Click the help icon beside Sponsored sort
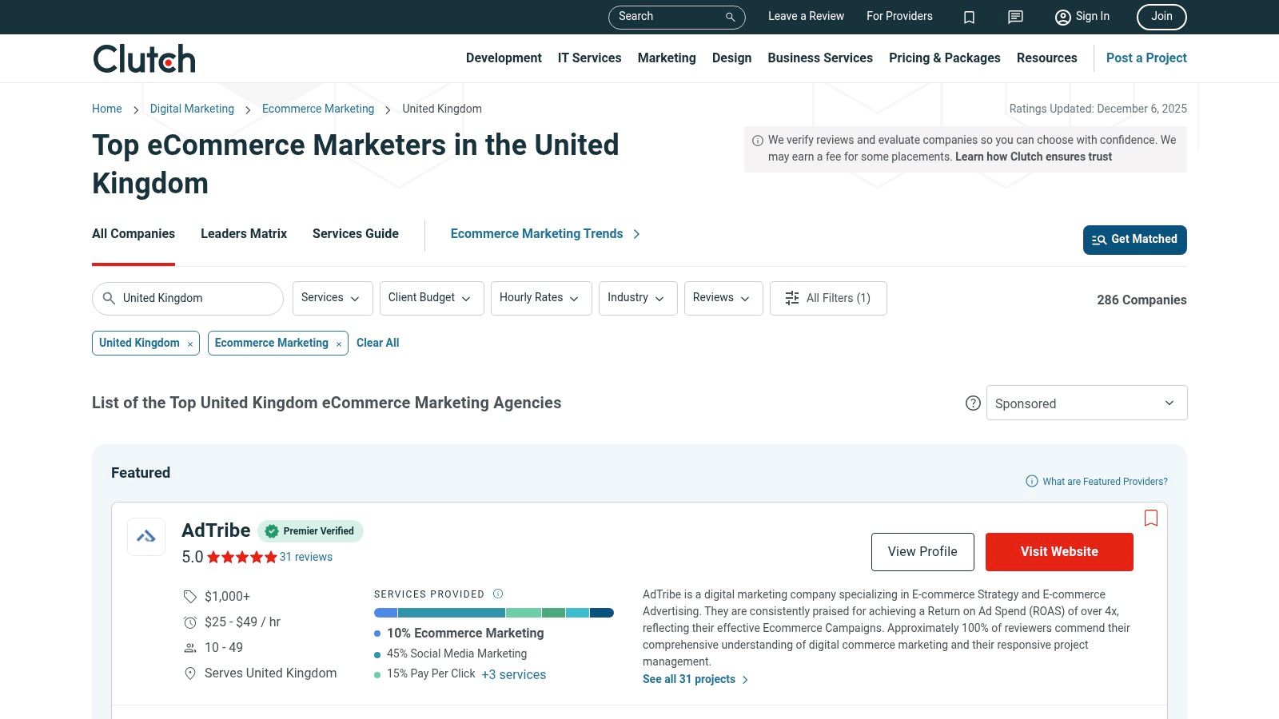1279x719 pixels. 973,403
